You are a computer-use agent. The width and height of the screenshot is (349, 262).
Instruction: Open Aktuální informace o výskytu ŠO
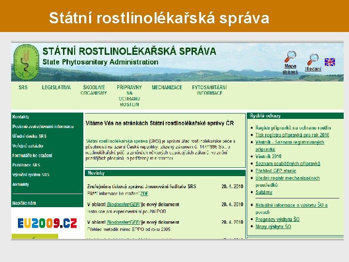pyautogui.click(x=291, y=209)
